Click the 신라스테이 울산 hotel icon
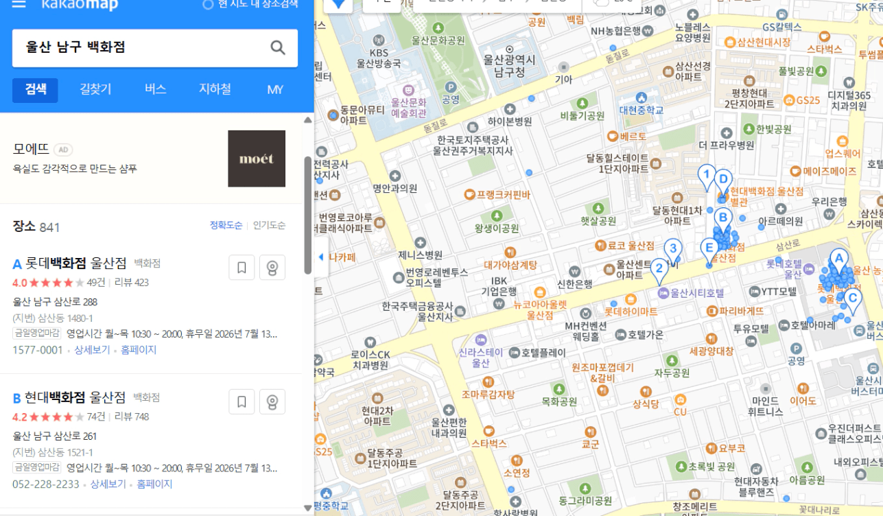 (x=481, y=340)
